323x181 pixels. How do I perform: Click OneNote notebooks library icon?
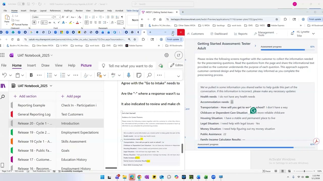pos(3,86)
